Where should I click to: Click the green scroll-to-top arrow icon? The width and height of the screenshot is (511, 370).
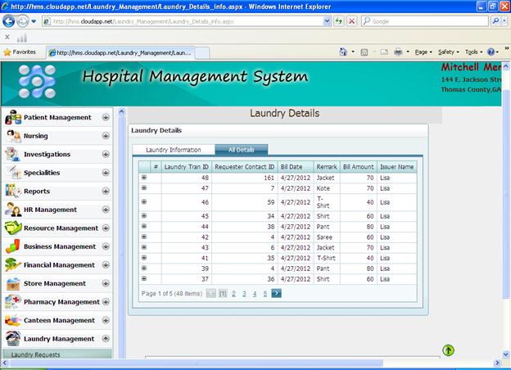tap(448, 350)
